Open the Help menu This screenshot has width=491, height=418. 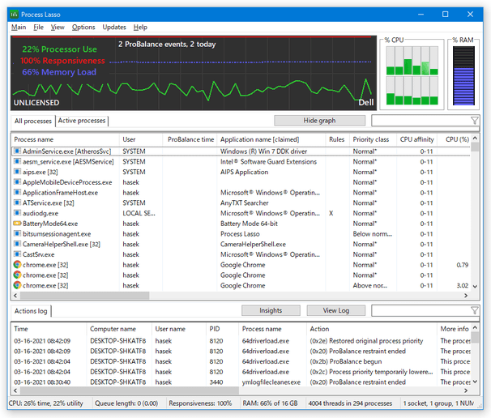click(140, 28)
